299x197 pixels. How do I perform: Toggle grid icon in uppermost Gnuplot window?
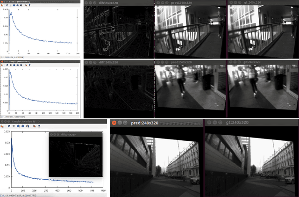click(10, 5)
